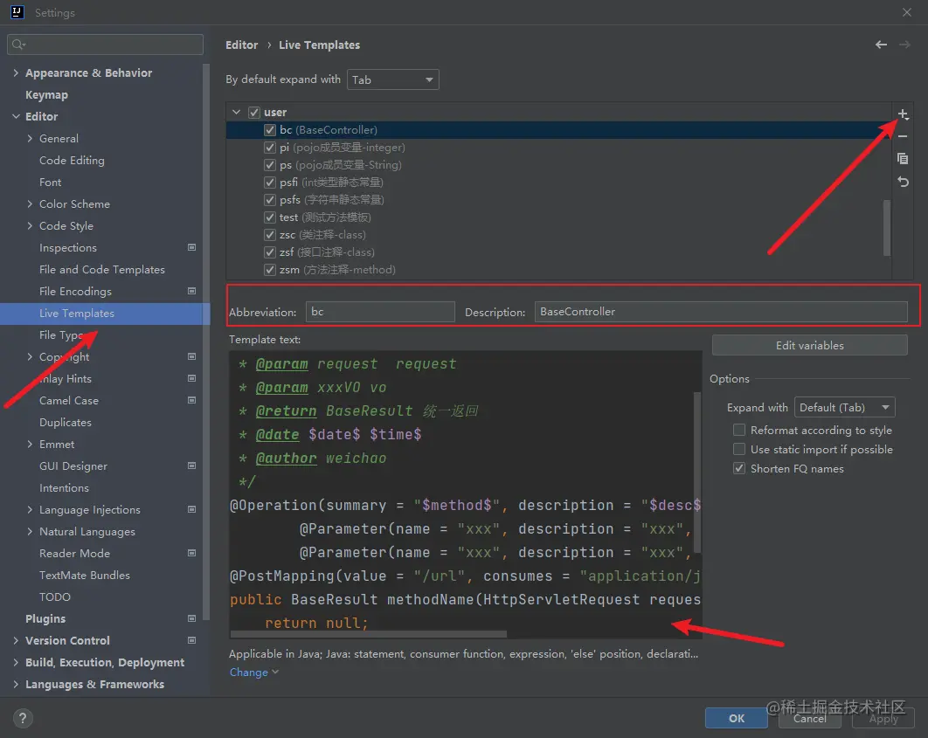Click the project-level icon beside Plugins
The image size is (928, 738).
tap(191, 618)
